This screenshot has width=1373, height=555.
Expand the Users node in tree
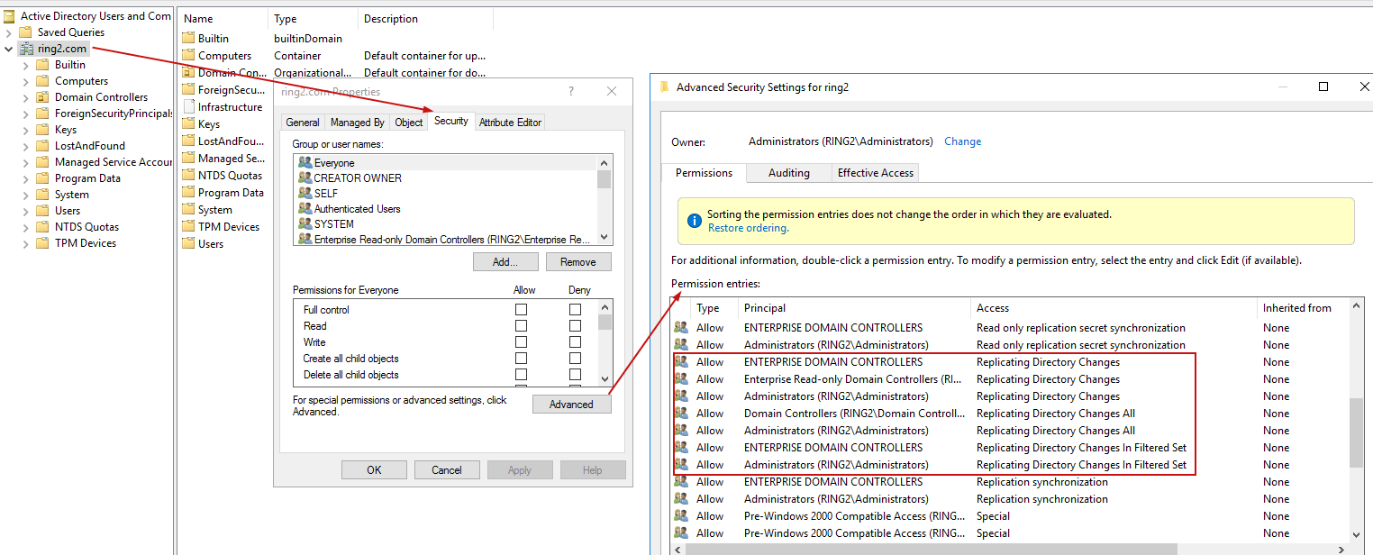pos(25,211)
